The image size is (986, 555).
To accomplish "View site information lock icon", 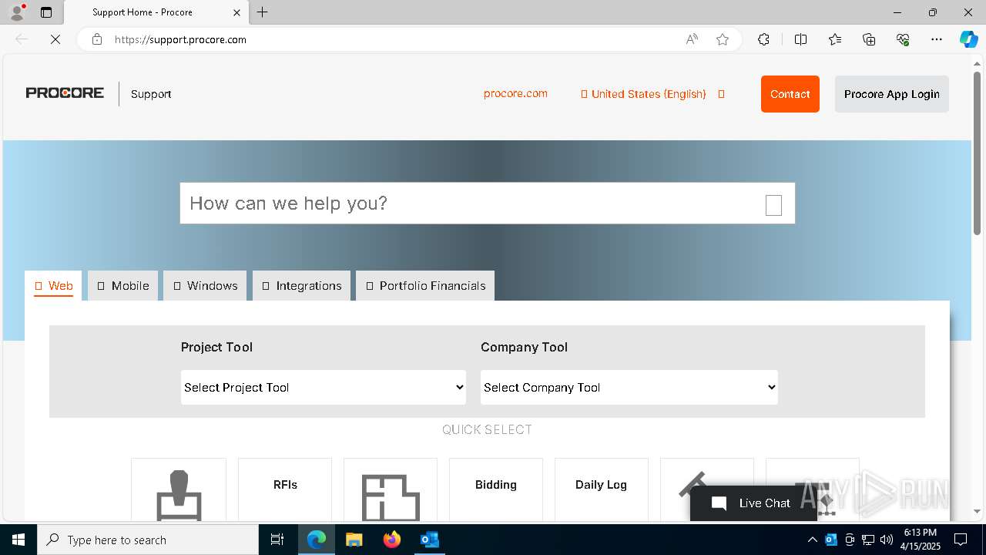I will (97, 39).
